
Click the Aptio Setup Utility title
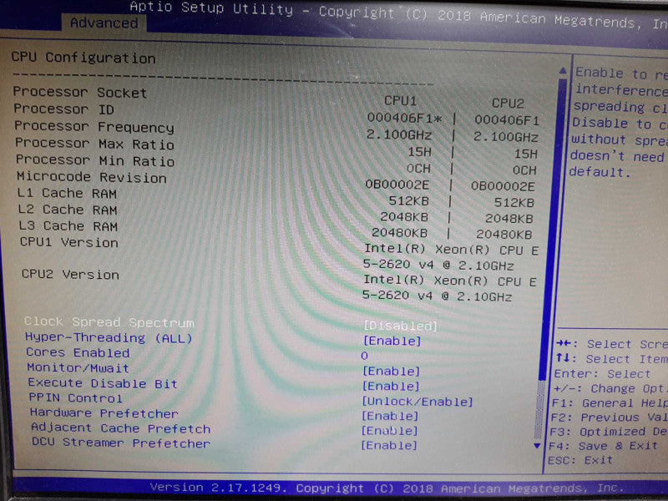[x=211, y=8]
